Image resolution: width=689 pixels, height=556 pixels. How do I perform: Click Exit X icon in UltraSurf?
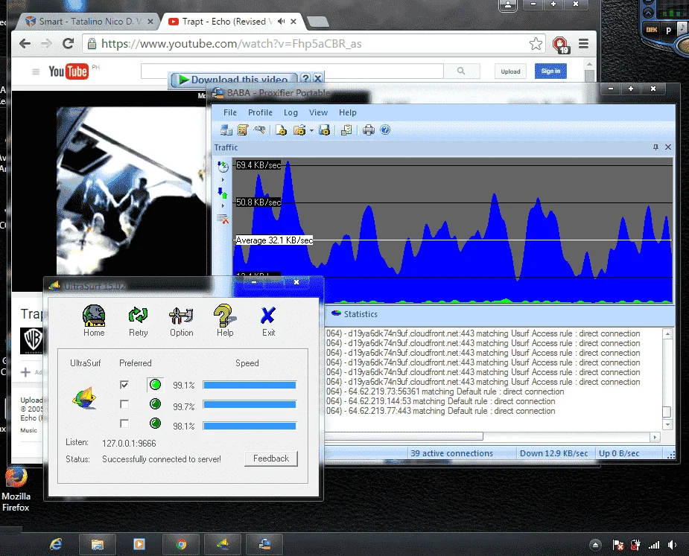[x=268, y=321]
